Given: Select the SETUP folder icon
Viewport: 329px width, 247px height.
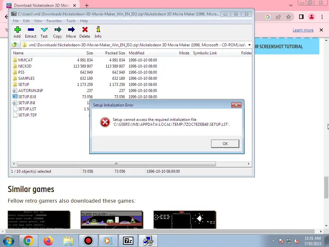Looking at the screenshot, I should coord(15,84).
